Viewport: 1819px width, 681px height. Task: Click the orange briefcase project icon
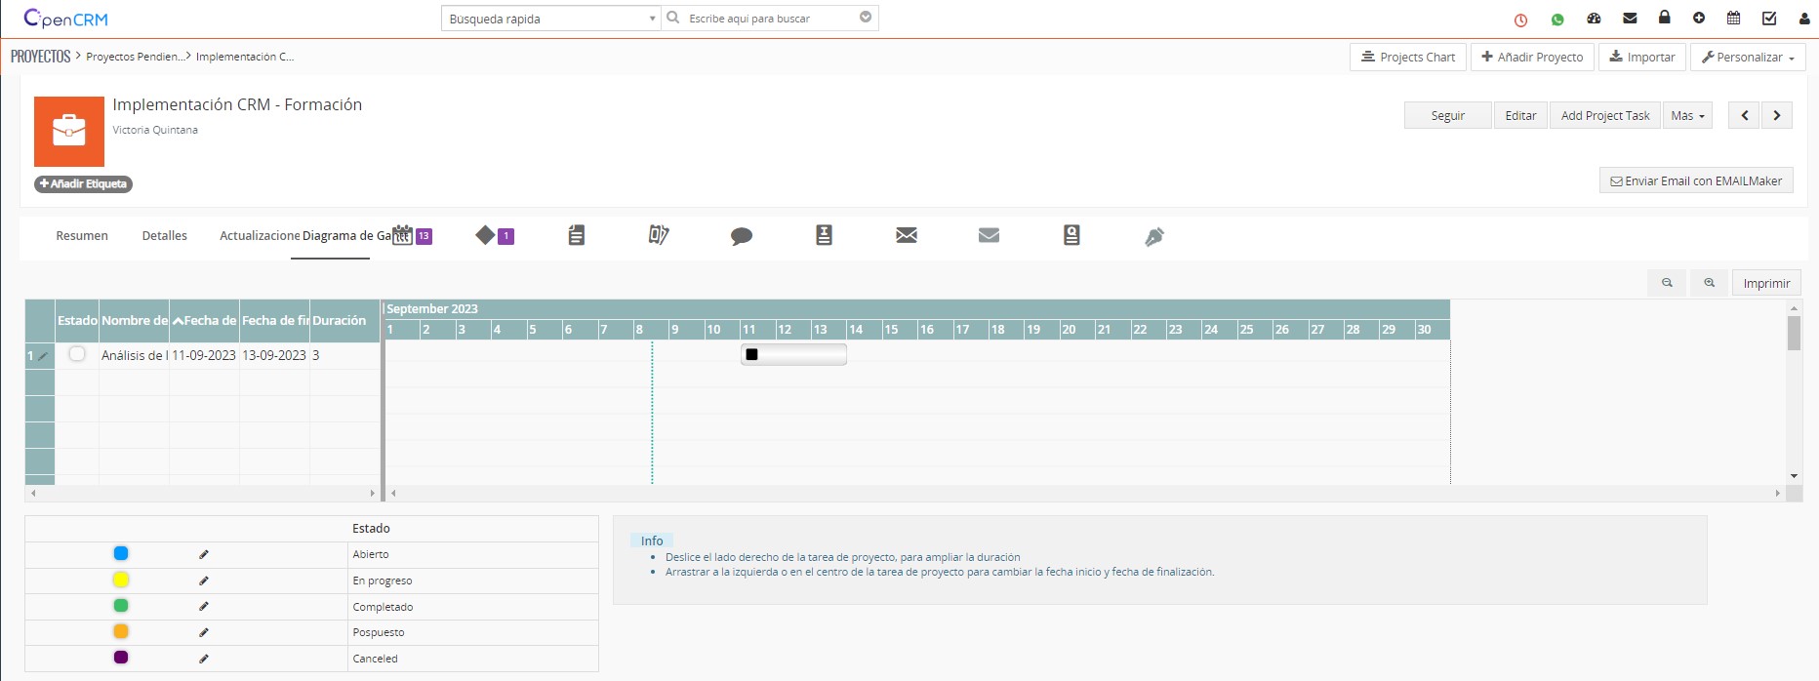[69, 132]
